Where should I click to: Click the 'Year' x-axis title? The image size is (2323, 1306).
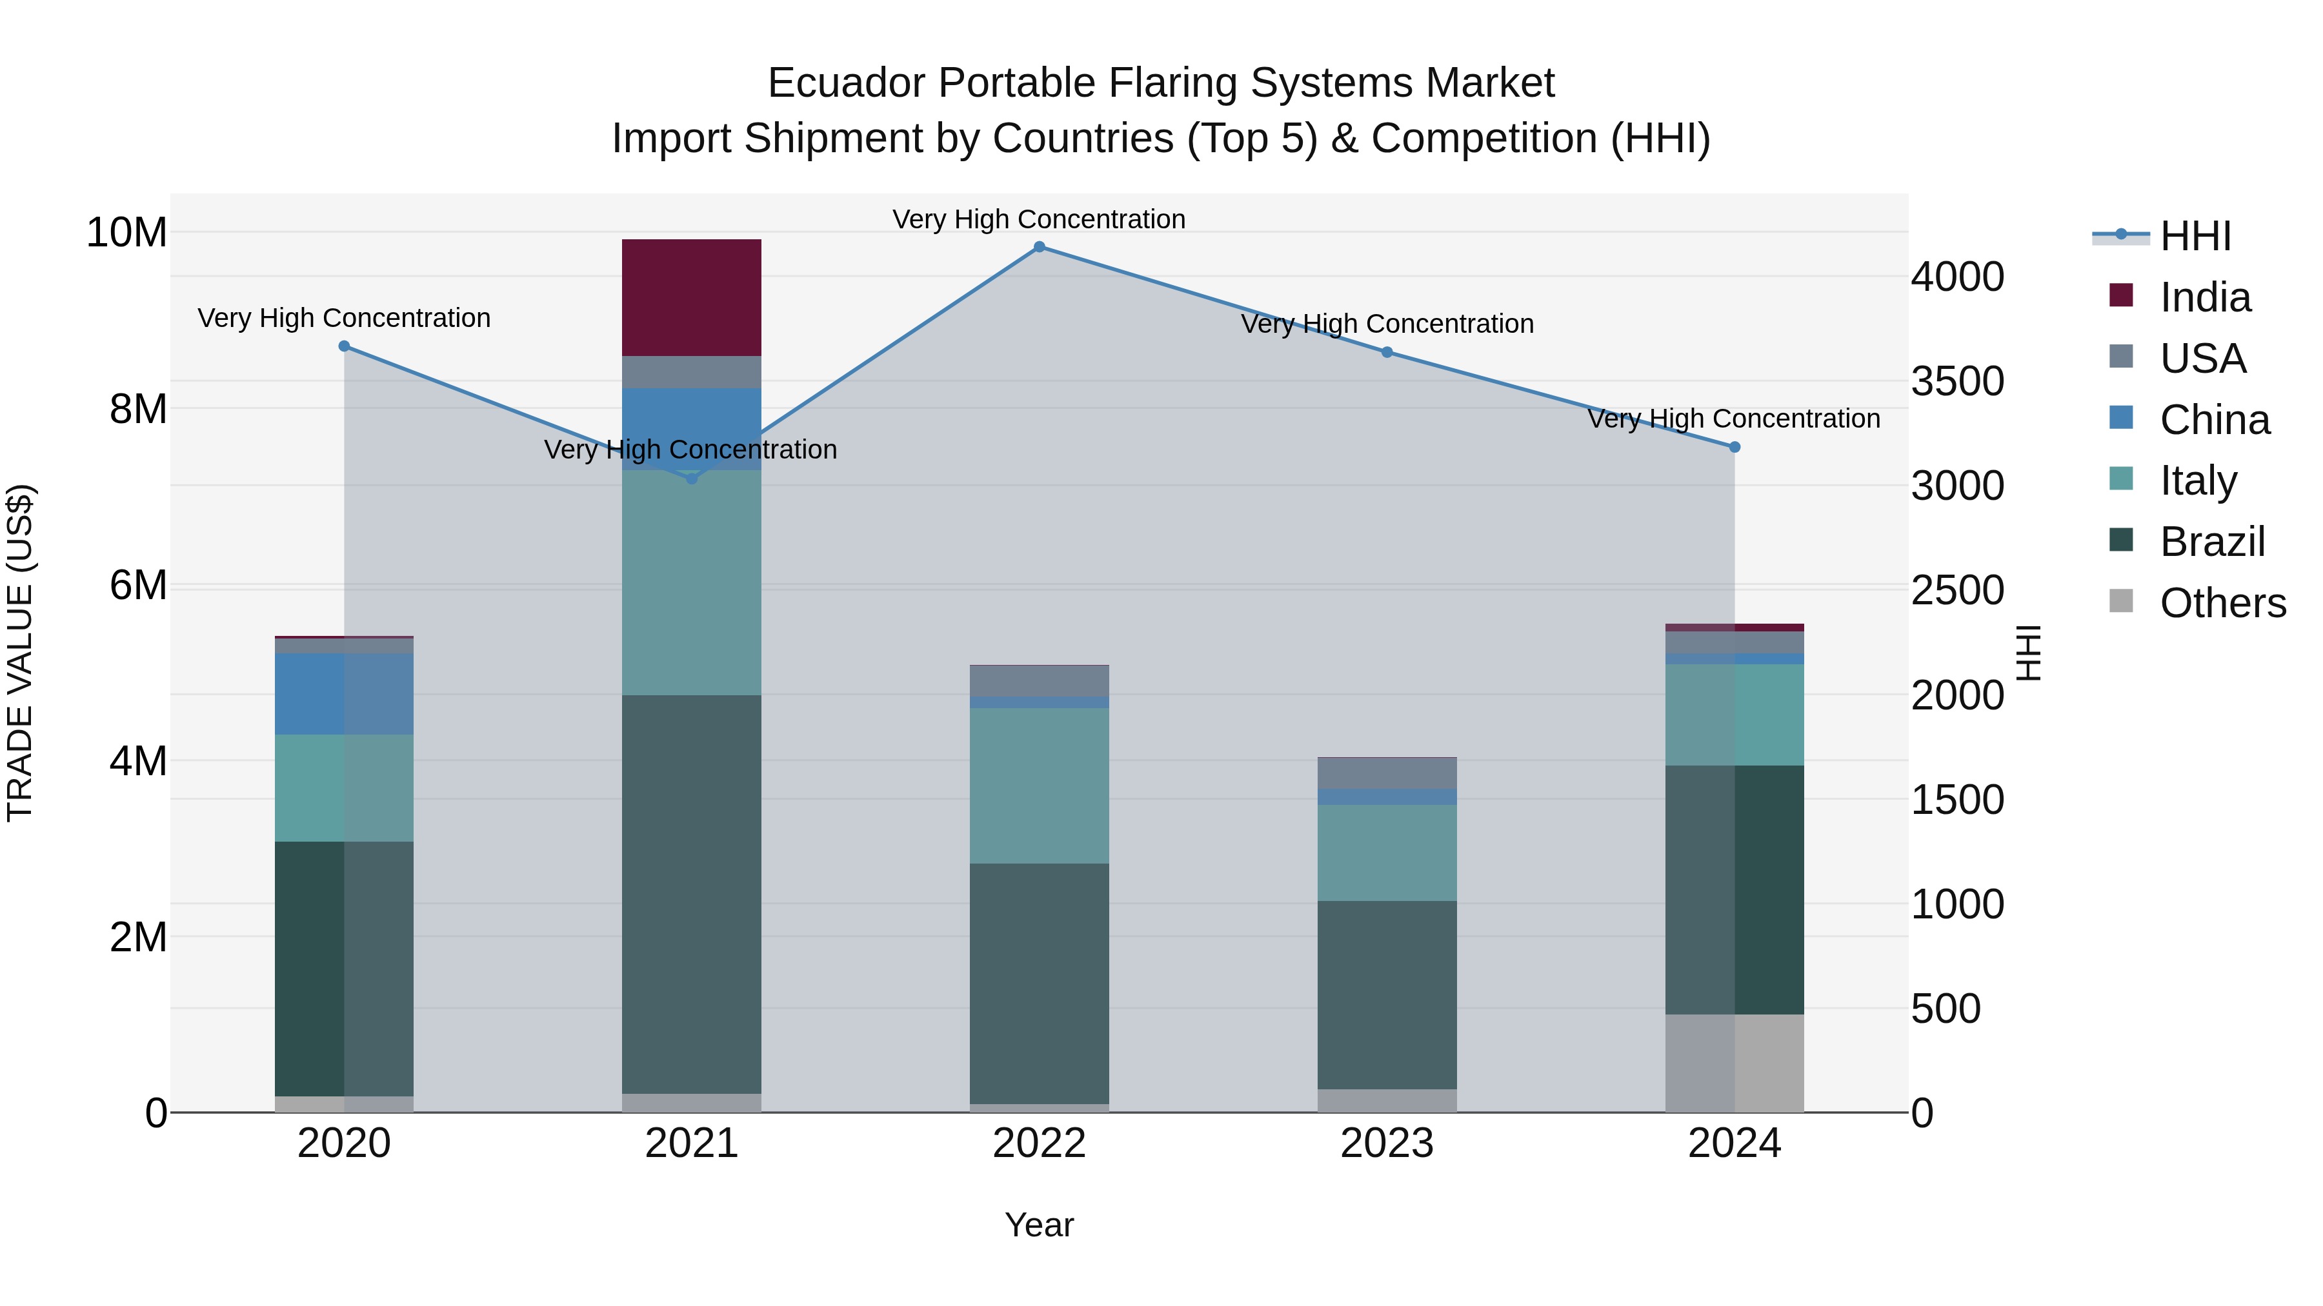point(1039,1225)
